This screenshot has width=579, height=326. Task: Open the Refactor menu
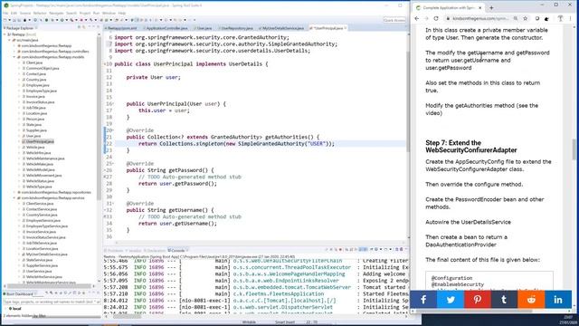[x=40, y=13]
